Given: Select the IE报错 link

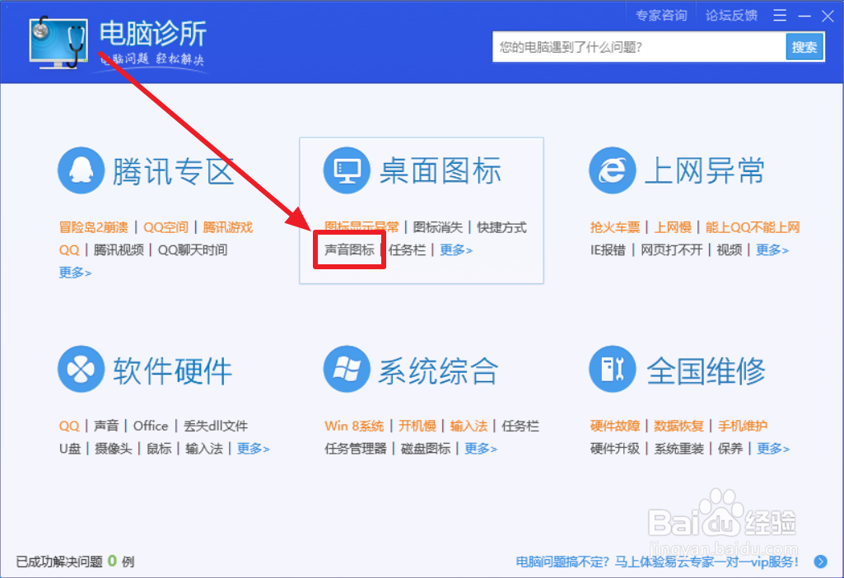Looking at the screenshot, I should coord(608,249).
